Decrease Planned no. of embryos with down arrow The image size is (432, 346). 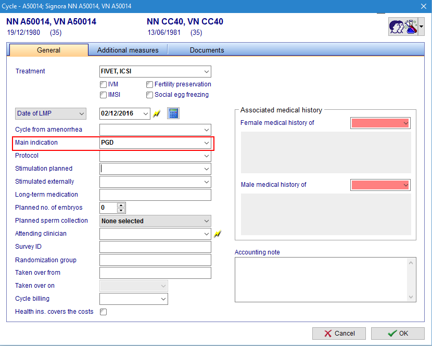pos(121,211)
